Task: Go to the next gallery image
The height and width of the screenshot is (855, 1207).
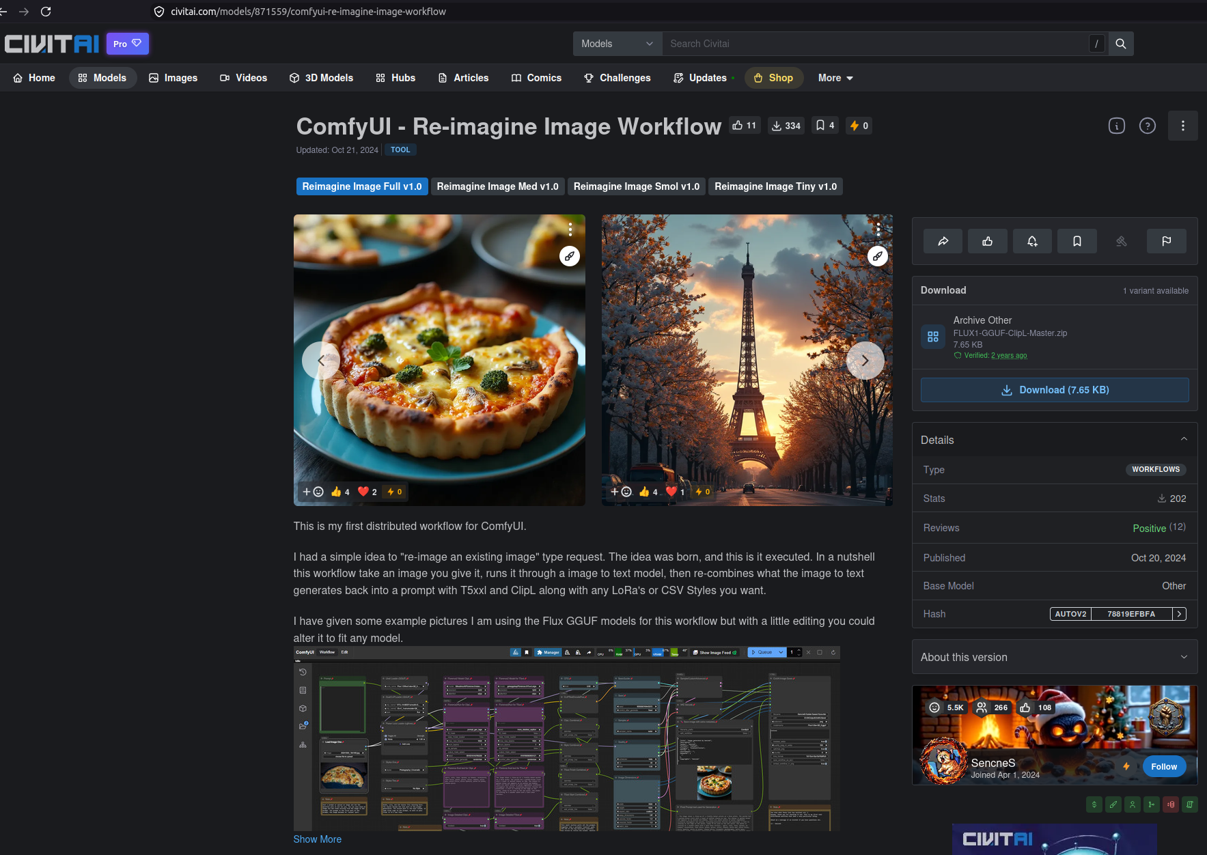Action: [x=865, y=361]
